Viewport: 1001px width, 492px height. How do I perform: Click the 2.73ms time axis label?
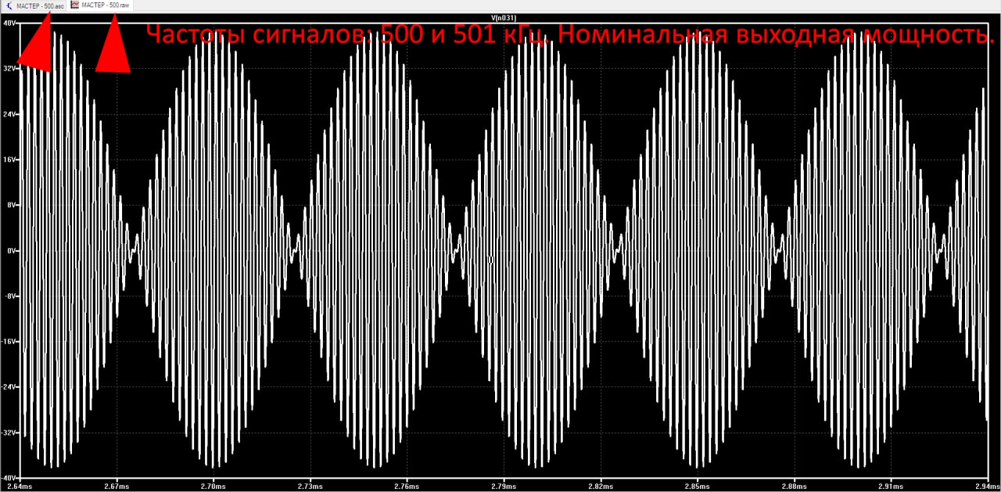point(310,487)
